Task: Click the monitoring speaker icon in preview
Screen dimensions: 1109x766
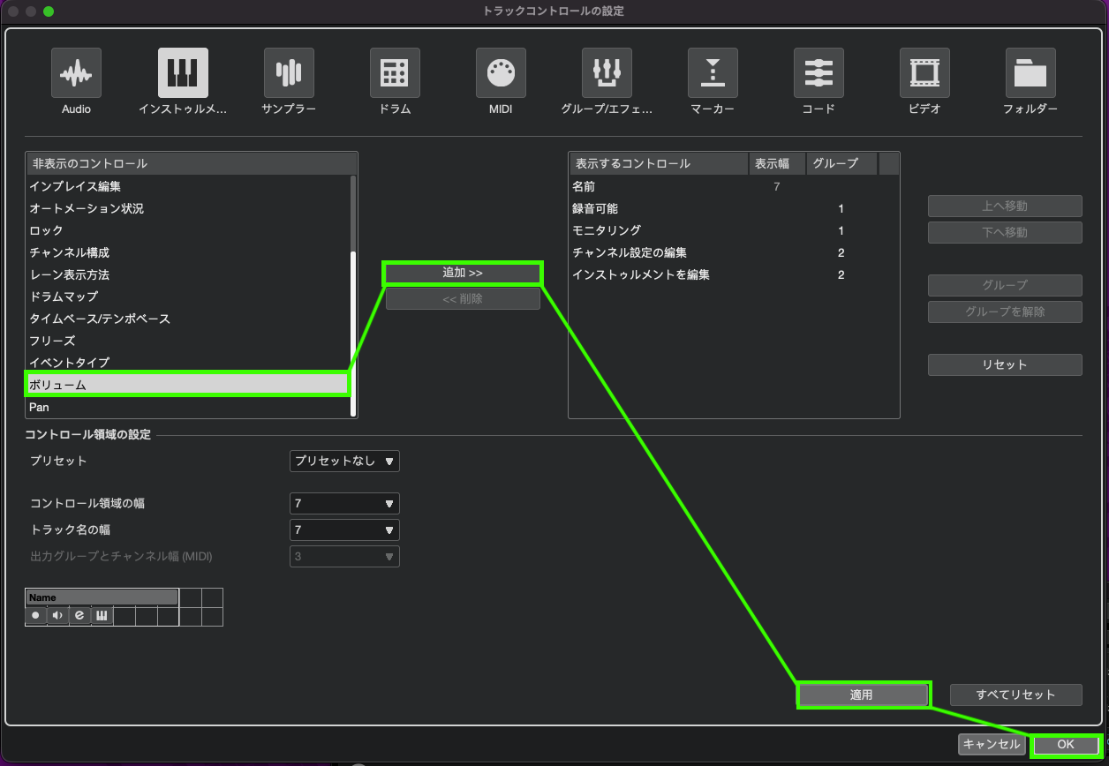Action: 57,615
